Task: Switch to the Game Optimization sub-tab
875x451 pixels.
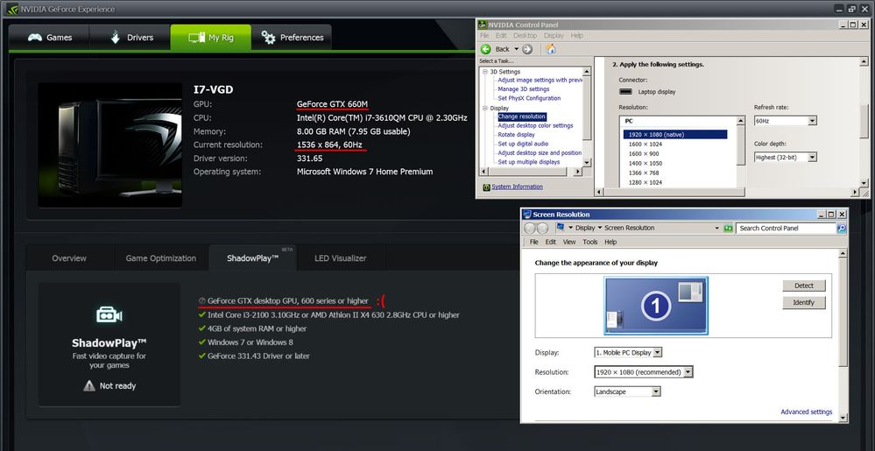Action: (160, 258)
